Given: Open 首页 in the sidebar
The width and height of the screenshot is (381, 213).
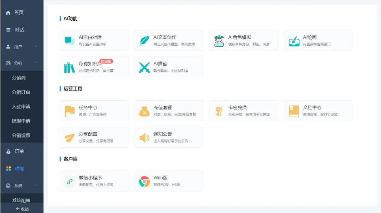Looking at the screenshot, I should tap(19, 13).
